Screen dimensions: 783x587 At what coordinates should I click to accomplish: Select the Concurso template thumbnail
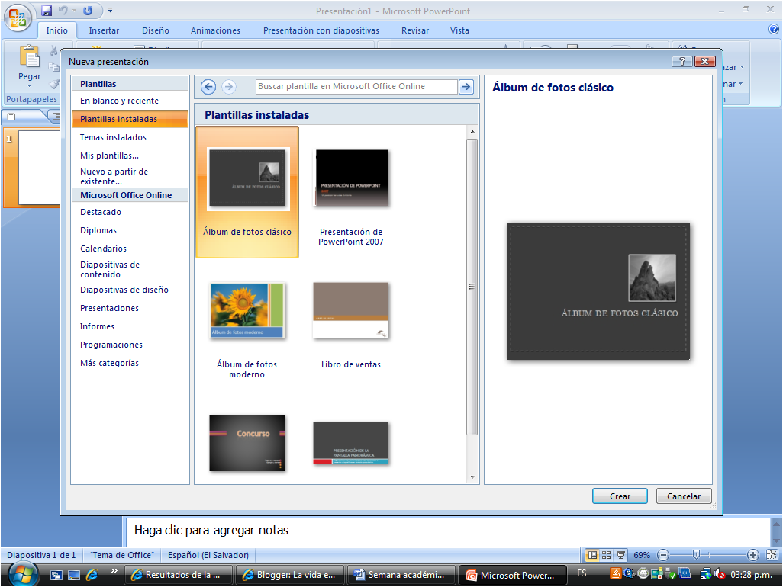247,443
